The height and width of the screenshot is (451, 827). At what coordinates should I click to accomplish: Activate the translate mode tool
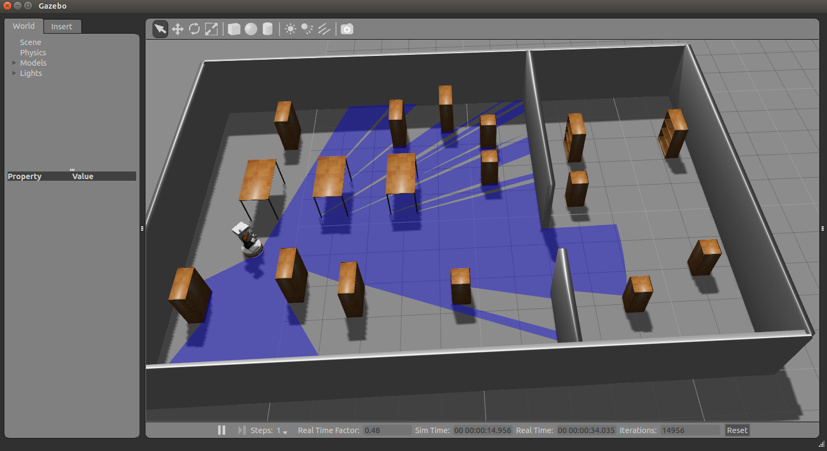177,29
